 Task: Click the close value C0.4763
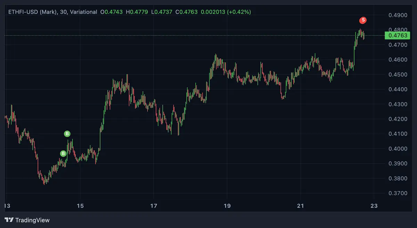click(x=186, y=12)
